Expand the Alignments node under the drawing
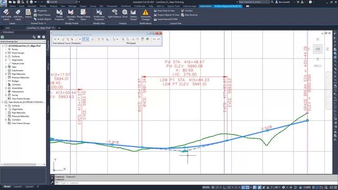Screen dimensions: 338x190 [x=6, y=60]
